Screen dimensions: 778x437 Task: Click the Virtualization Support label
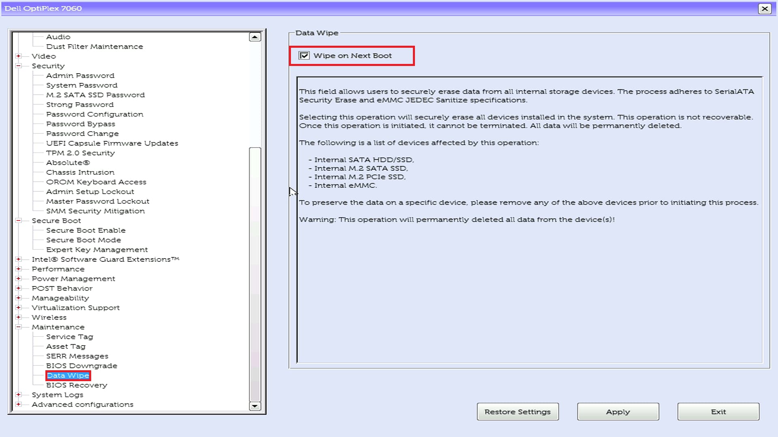(x=76, y=308)
